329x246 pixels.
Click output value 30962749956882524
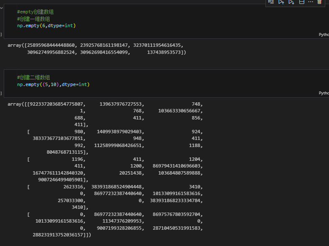click(x=51, y=52)
